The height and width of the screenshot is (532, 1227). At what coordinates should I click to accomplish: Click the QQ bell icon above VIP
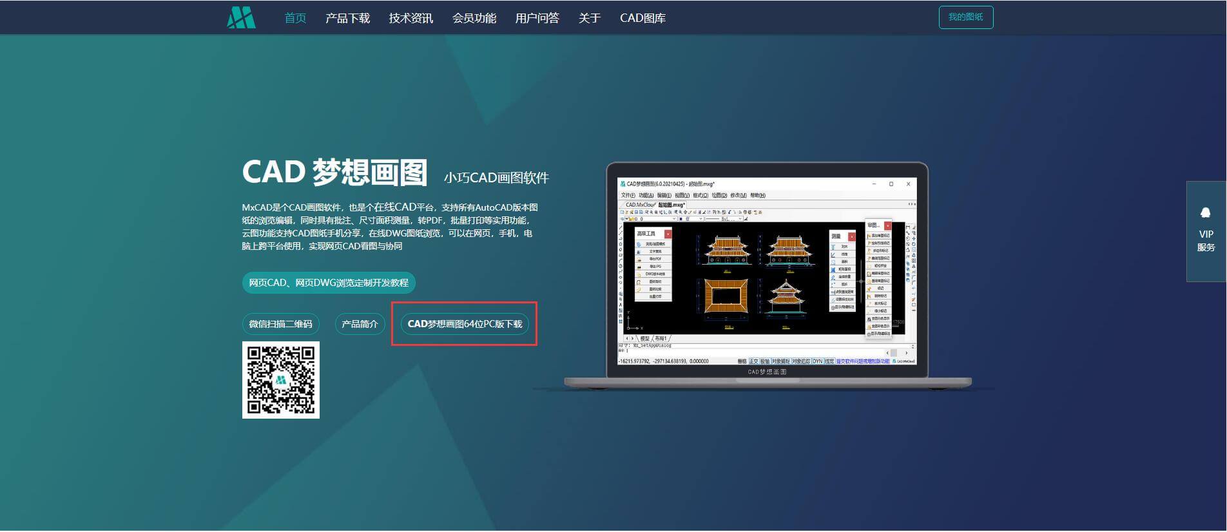click(1206, 213)
